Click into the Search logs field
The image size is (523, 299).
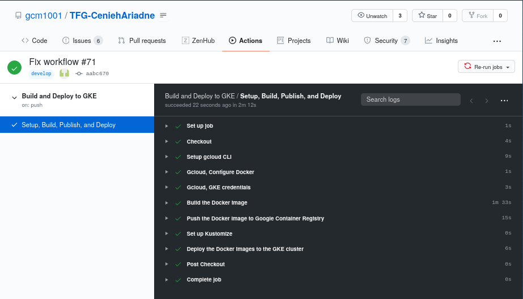click(411, 99)
